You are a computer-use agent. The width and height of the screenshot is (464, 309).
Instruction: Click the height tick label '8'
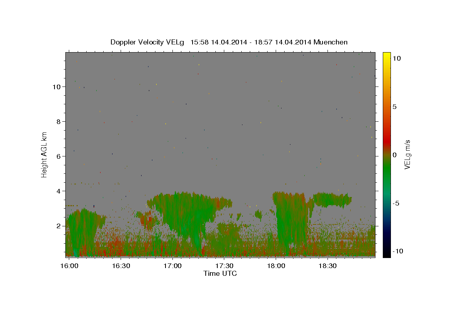pyautogui.click(x=59, y=122)
